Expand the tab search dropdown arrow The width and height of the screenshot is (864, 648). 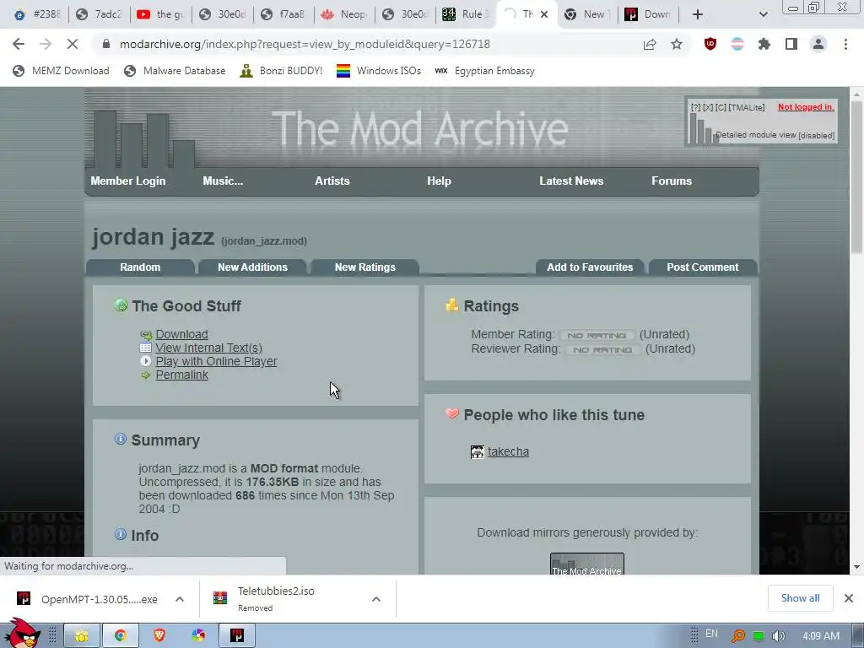click(763, 14)
